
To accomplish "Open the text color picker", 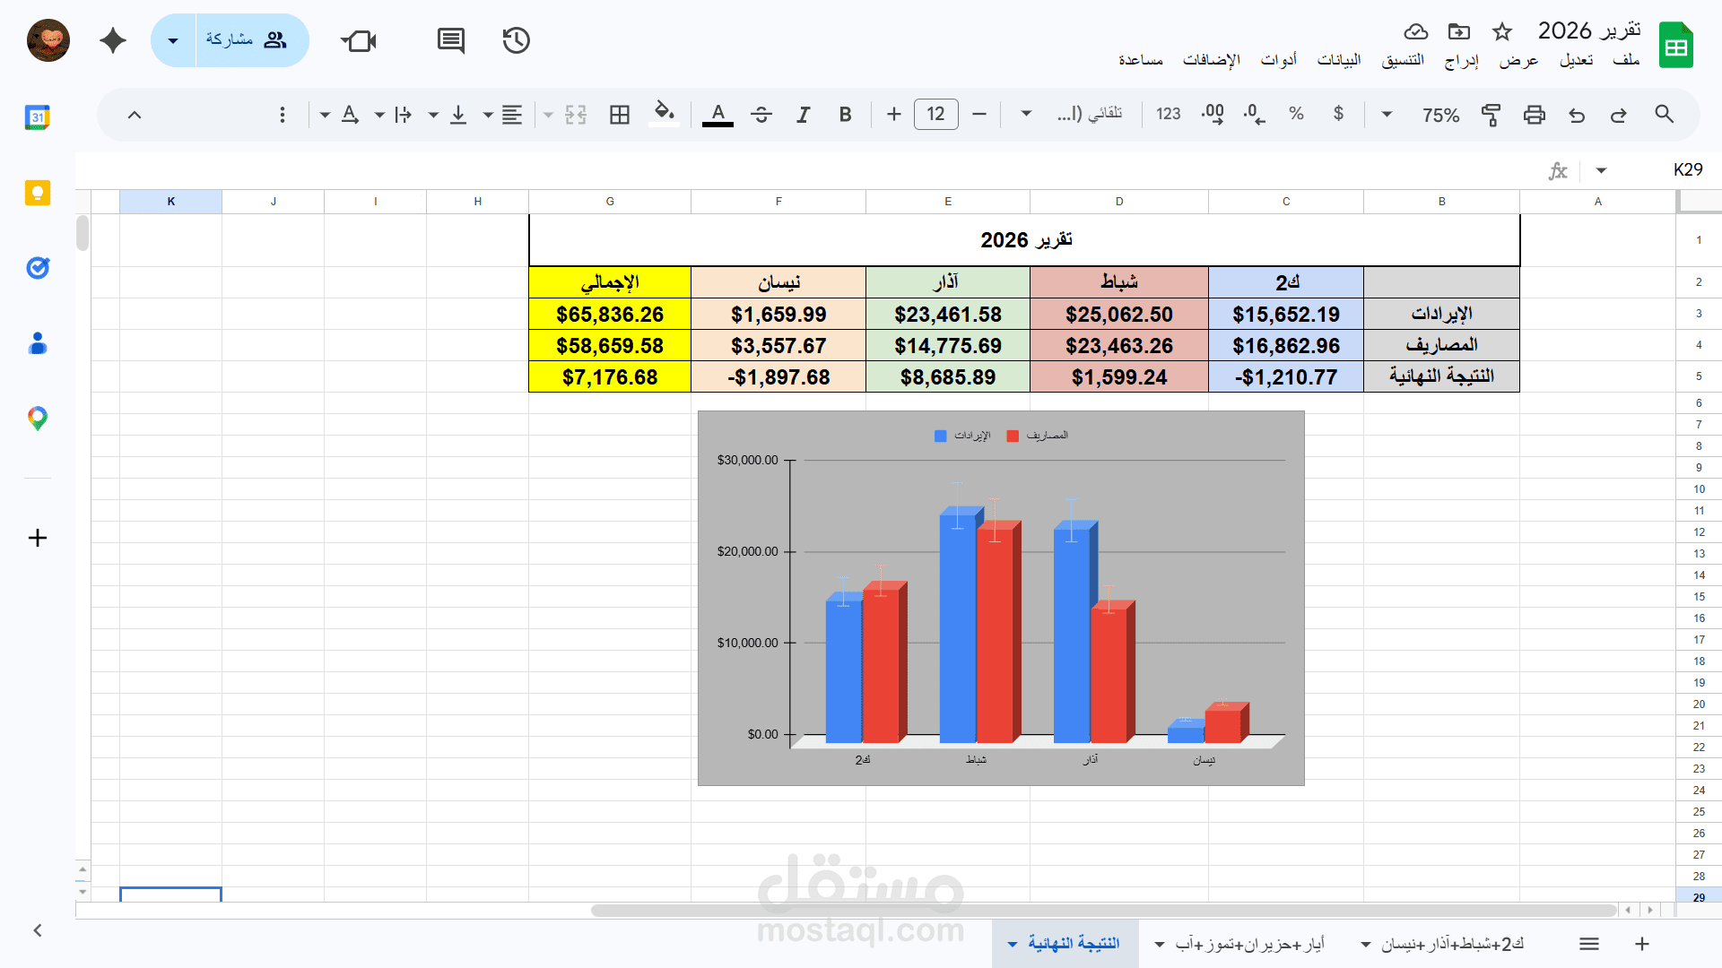I will (717, 115).
